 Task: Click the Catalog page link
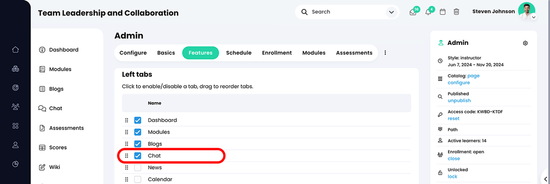point(473,76)
